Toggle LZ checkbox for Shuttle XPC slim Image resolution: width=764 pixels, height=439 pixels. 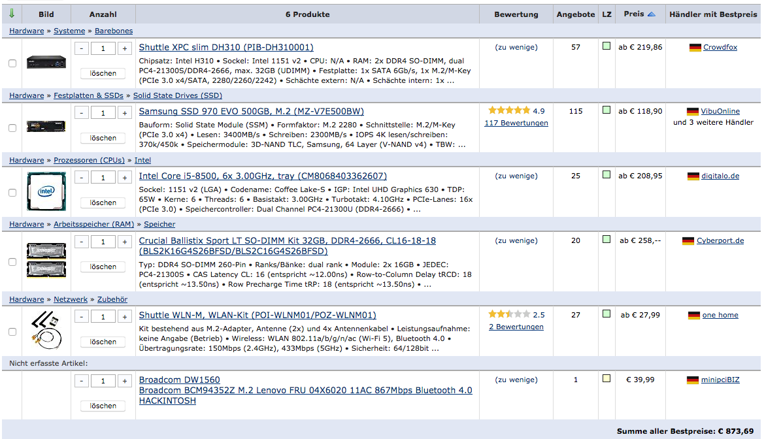click(x=606, y=46)
